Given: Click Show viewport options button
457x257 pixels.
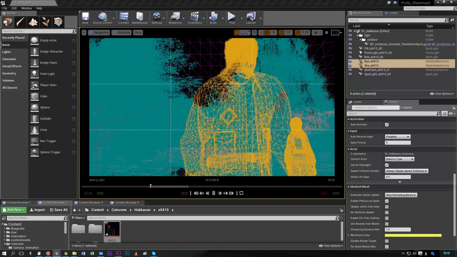Looking at the screenshot, I should [138, 32].
